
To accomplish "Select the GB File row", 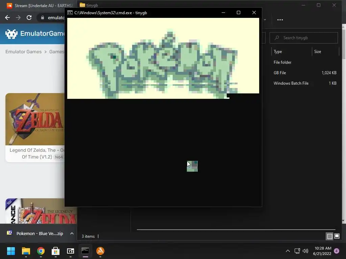I will [x=279, y=73].
